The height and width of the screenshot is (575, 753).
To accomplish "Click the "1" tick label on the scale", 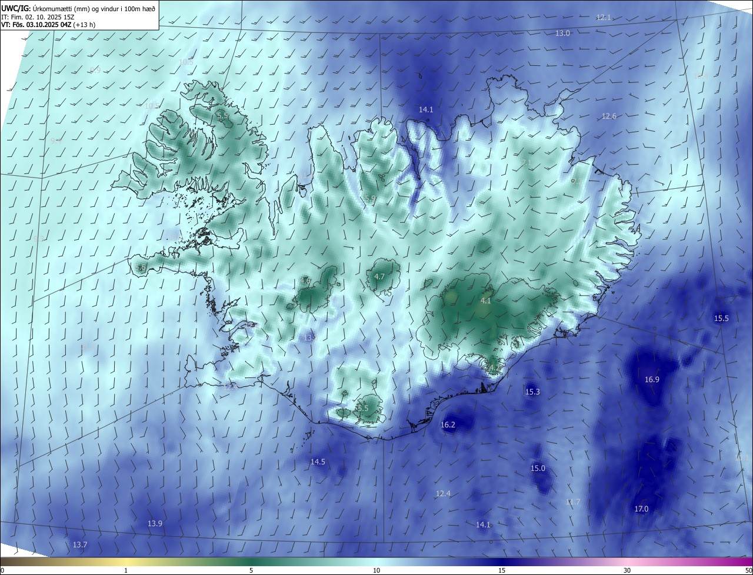I will [x=126, y=570].
